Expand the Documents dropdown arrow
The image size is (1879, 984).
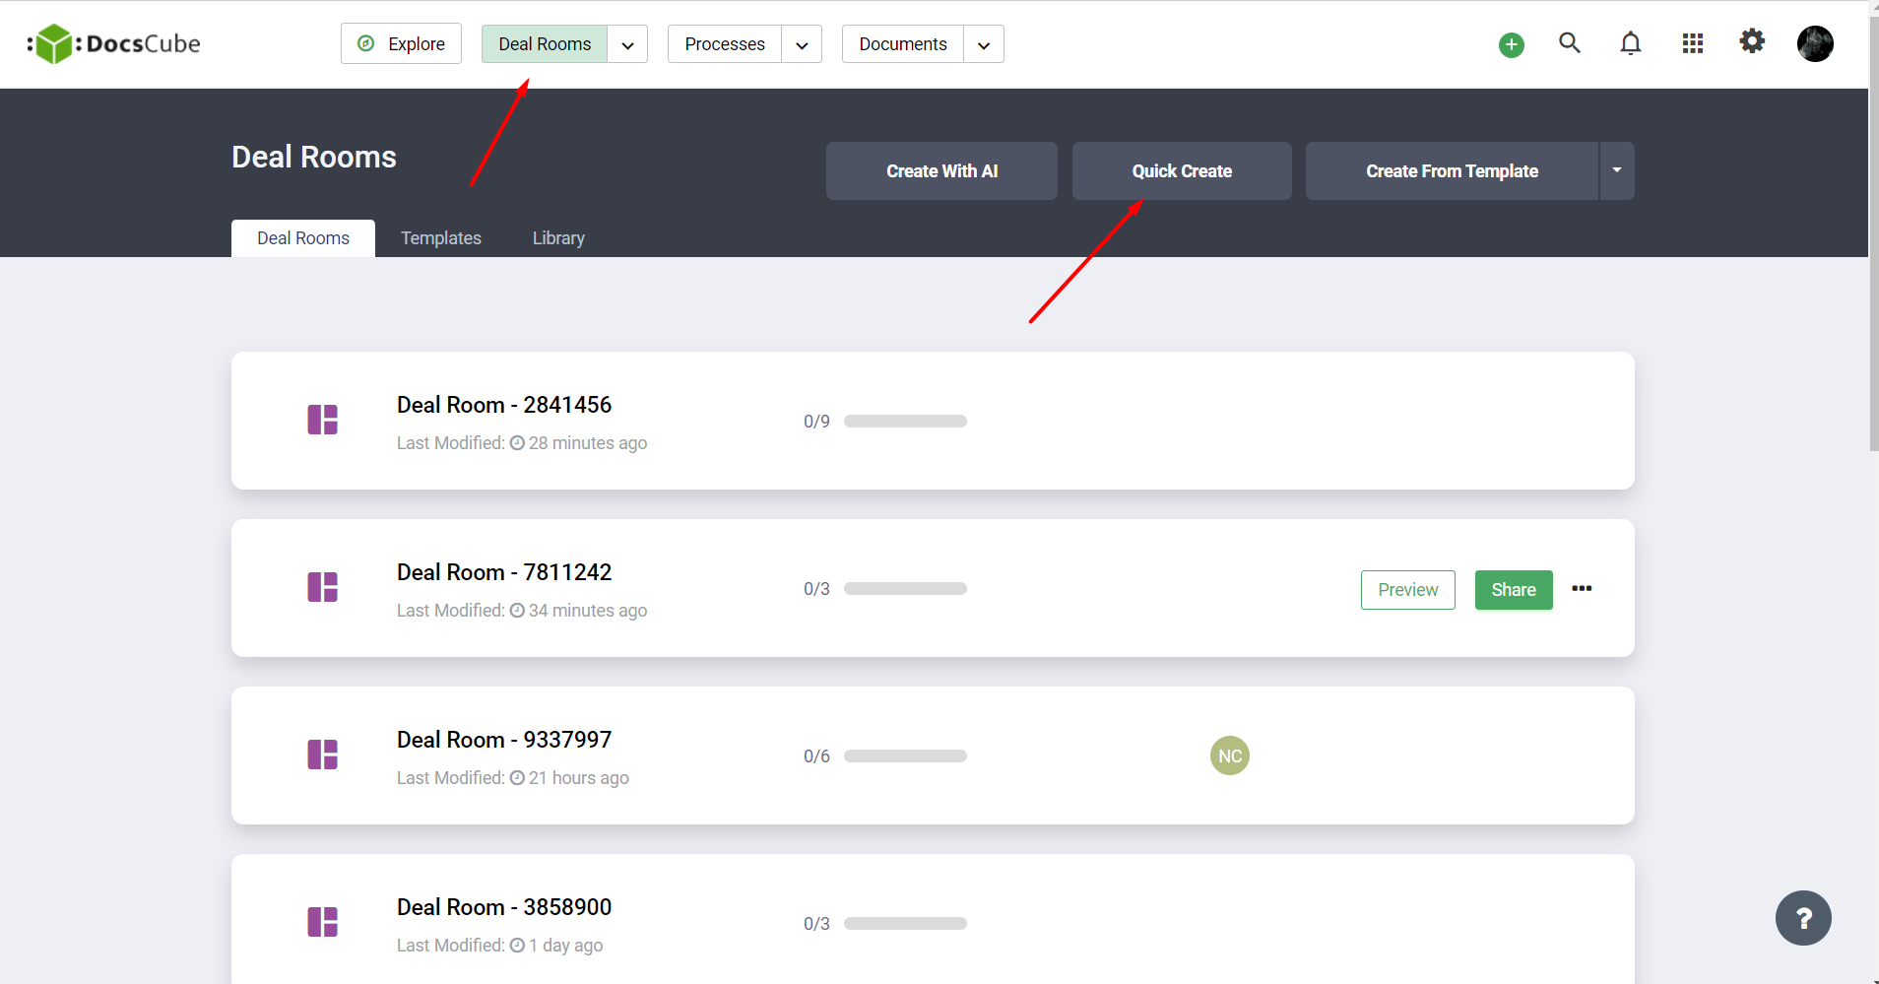pos(983,45)
